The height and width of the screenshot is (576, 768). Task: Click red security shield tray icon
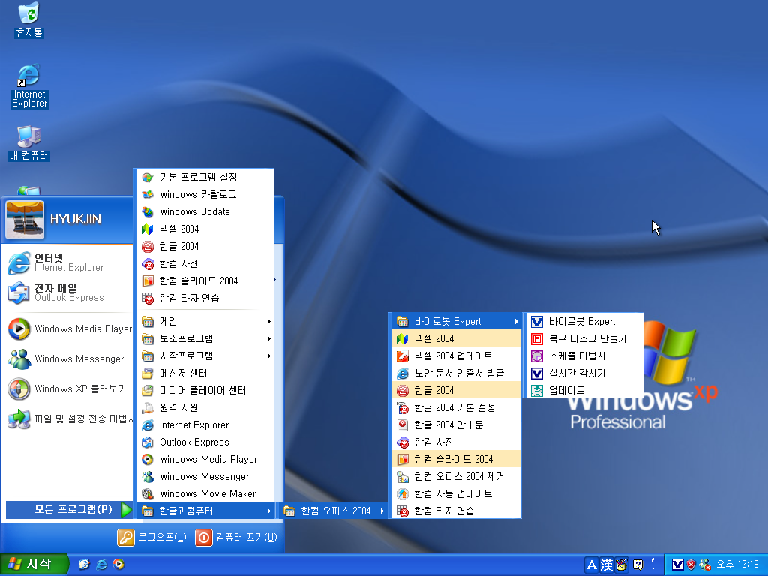691,565
